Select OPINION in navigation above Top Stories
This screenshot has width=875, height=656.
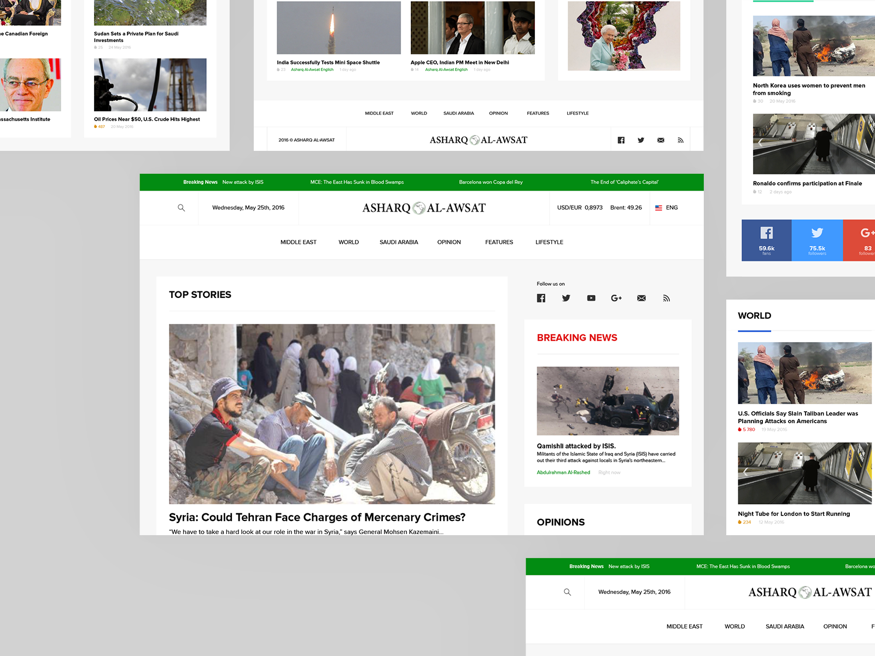[449, 242]
